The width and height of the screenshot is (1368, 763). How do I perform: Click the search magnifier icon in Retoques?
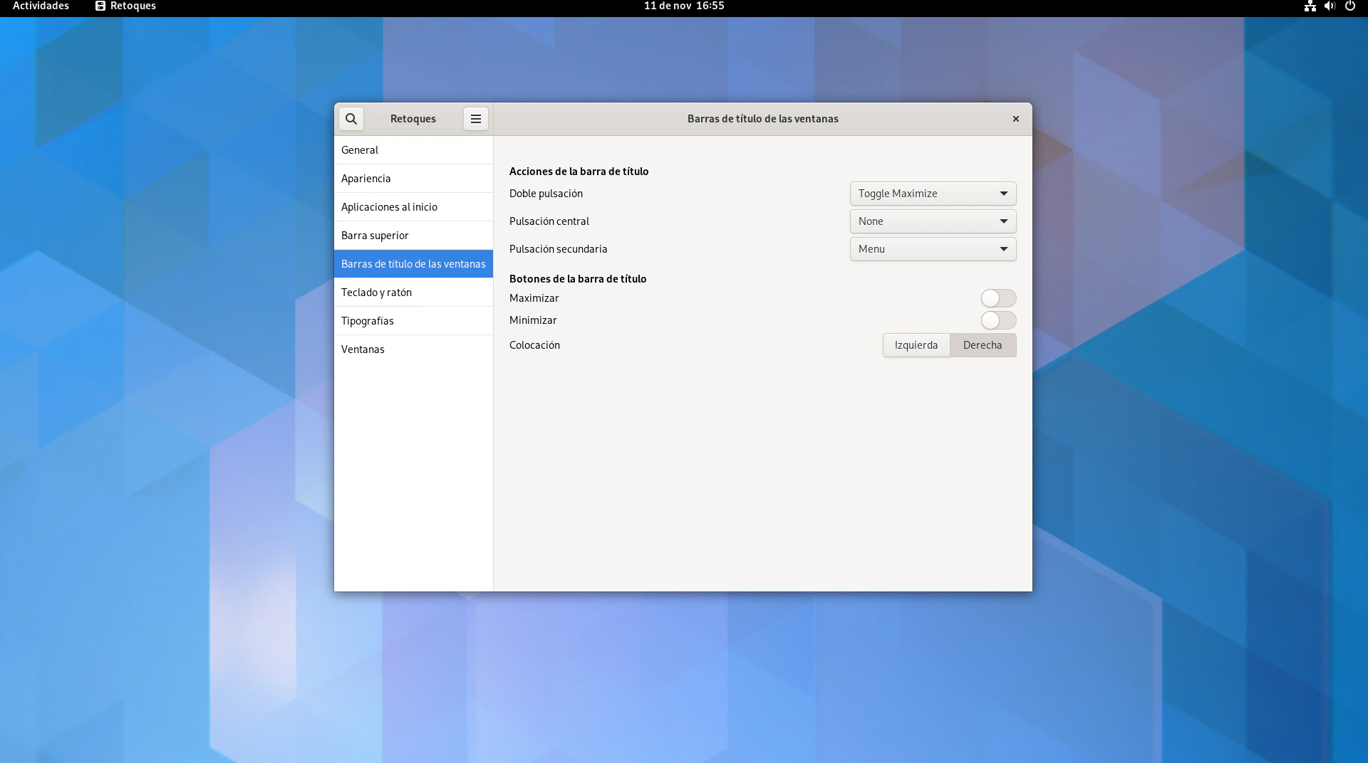pos(351,119)
